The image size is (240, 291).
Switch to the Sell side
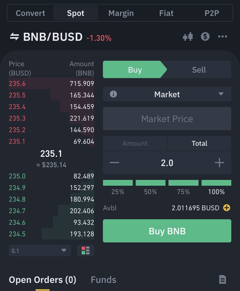pos(199,70)
